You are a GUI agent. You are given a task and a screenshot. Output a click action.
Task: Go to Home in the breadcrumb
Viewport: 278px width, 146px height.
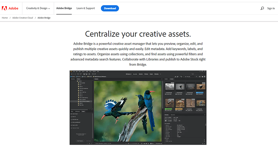tap(5, 18)
